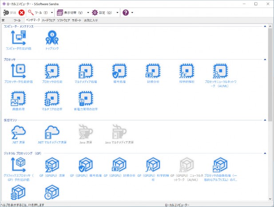Collapse the プロセッサ section

point(265,59)
